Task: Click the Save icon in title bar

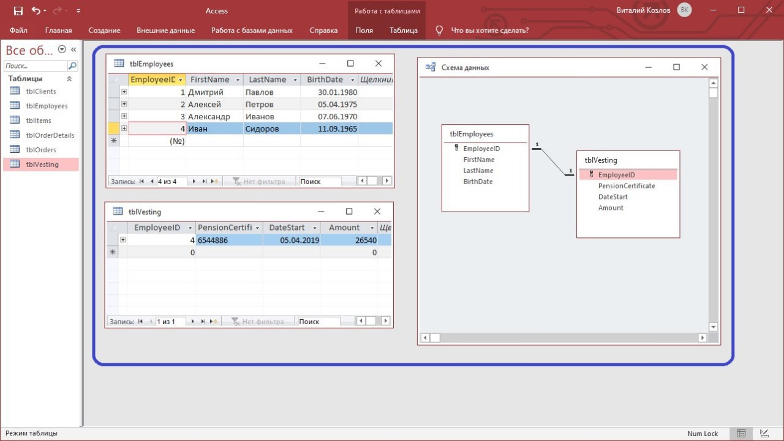Action: 18,10
